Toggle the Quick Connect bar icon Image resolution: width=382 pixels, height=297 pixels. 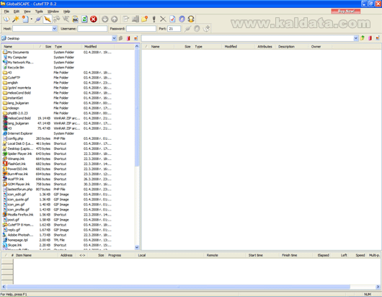point(48,19)
